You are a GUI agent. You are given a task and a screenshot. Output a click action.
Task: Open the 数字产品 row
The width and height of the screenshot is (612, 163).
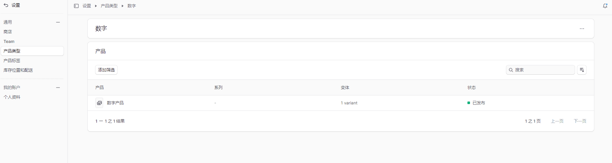[x=115, y=103]
